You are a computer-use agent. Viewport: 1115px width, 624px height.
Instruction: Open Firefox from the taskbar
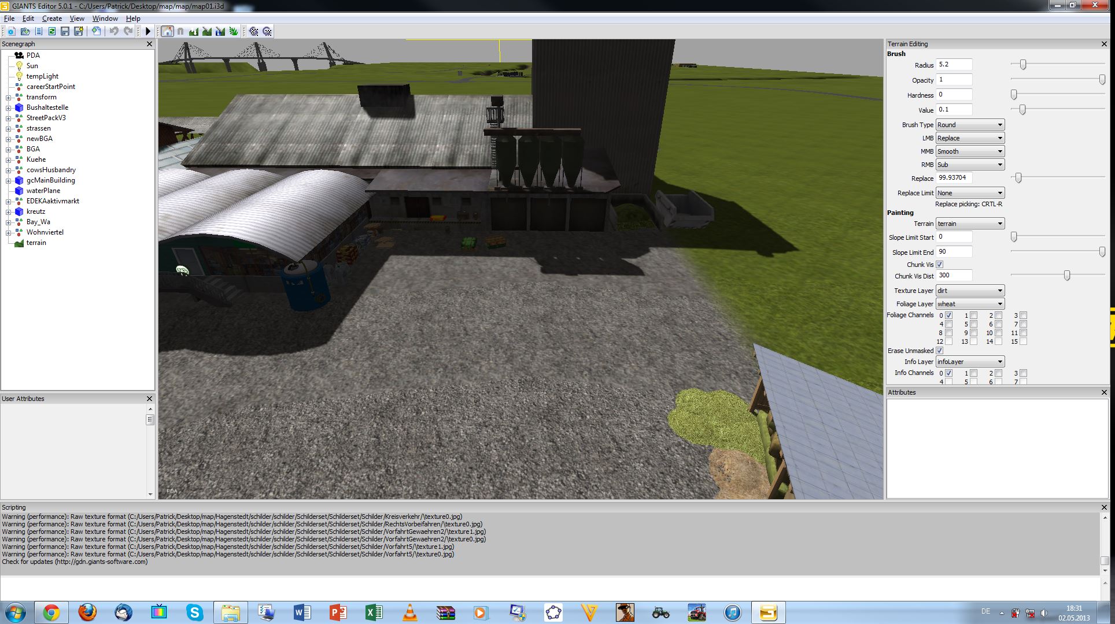(87, 612)
